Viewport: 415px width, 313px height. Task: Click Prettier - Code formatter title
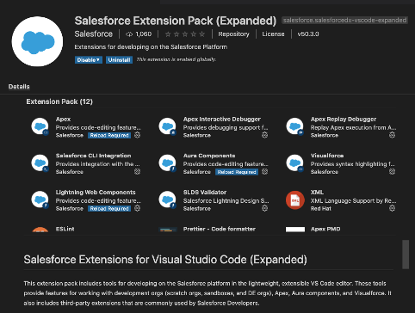pos(220,229)
